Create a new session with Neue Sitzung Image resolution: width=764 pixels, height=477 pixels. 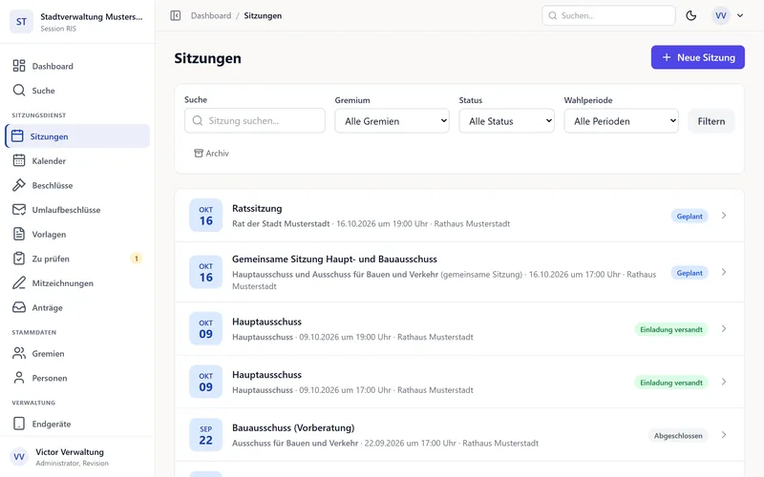coord(698,57)
